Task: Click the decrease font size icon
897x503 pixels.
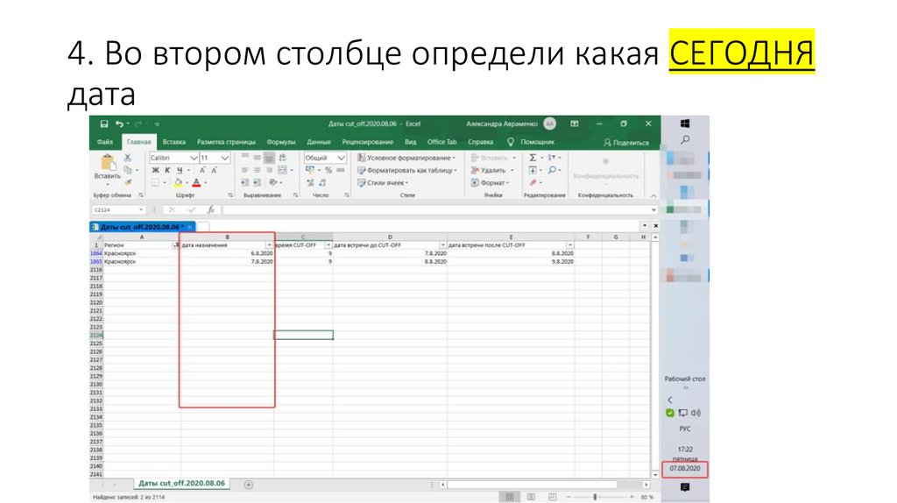Action: [214, 170]
